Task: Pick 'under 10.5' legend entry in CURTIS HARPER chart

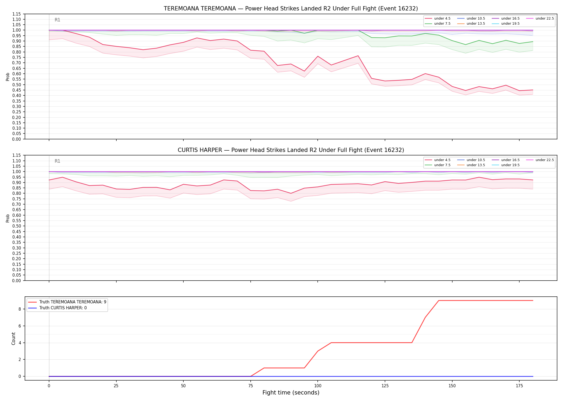Action: tap(471, 160)
